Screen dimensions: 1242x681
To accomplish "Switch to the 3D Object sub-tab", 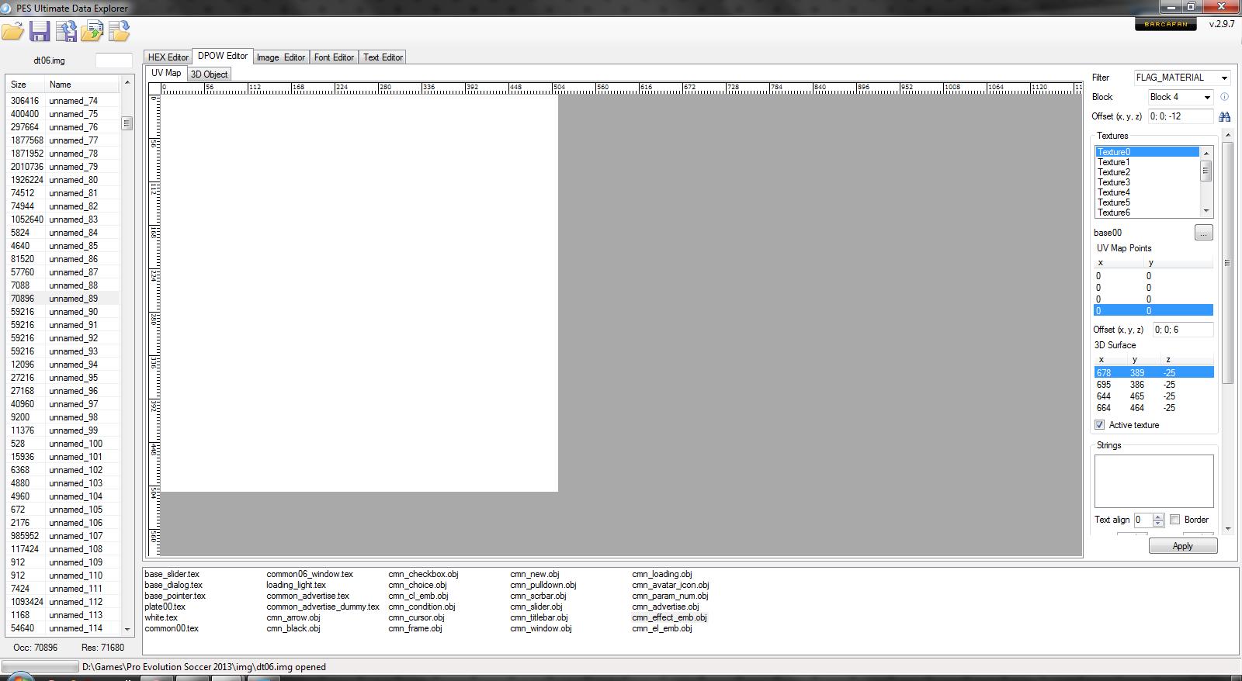I will (x=210, y=74).
